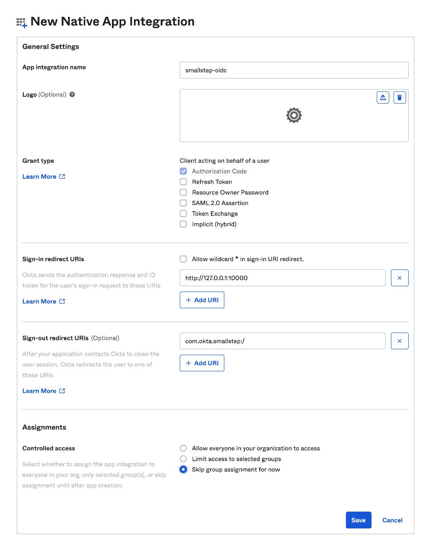Allow wildcard in sign-in URI redirect
This screenshot has width=432, height=547.
[x=184, y=259]
